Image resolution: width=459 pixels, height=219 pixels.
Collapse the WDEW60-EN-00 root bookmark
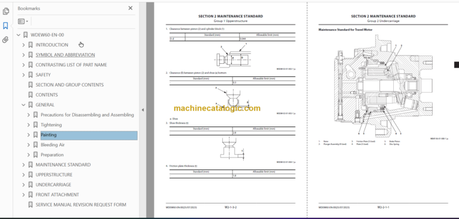tap(19, 35)
